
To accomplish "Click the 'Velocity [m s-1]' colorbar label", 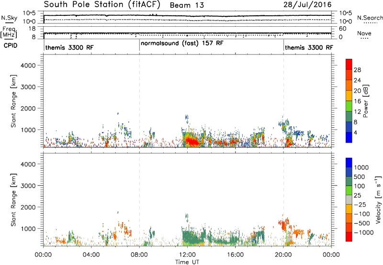I will [378, 199].
